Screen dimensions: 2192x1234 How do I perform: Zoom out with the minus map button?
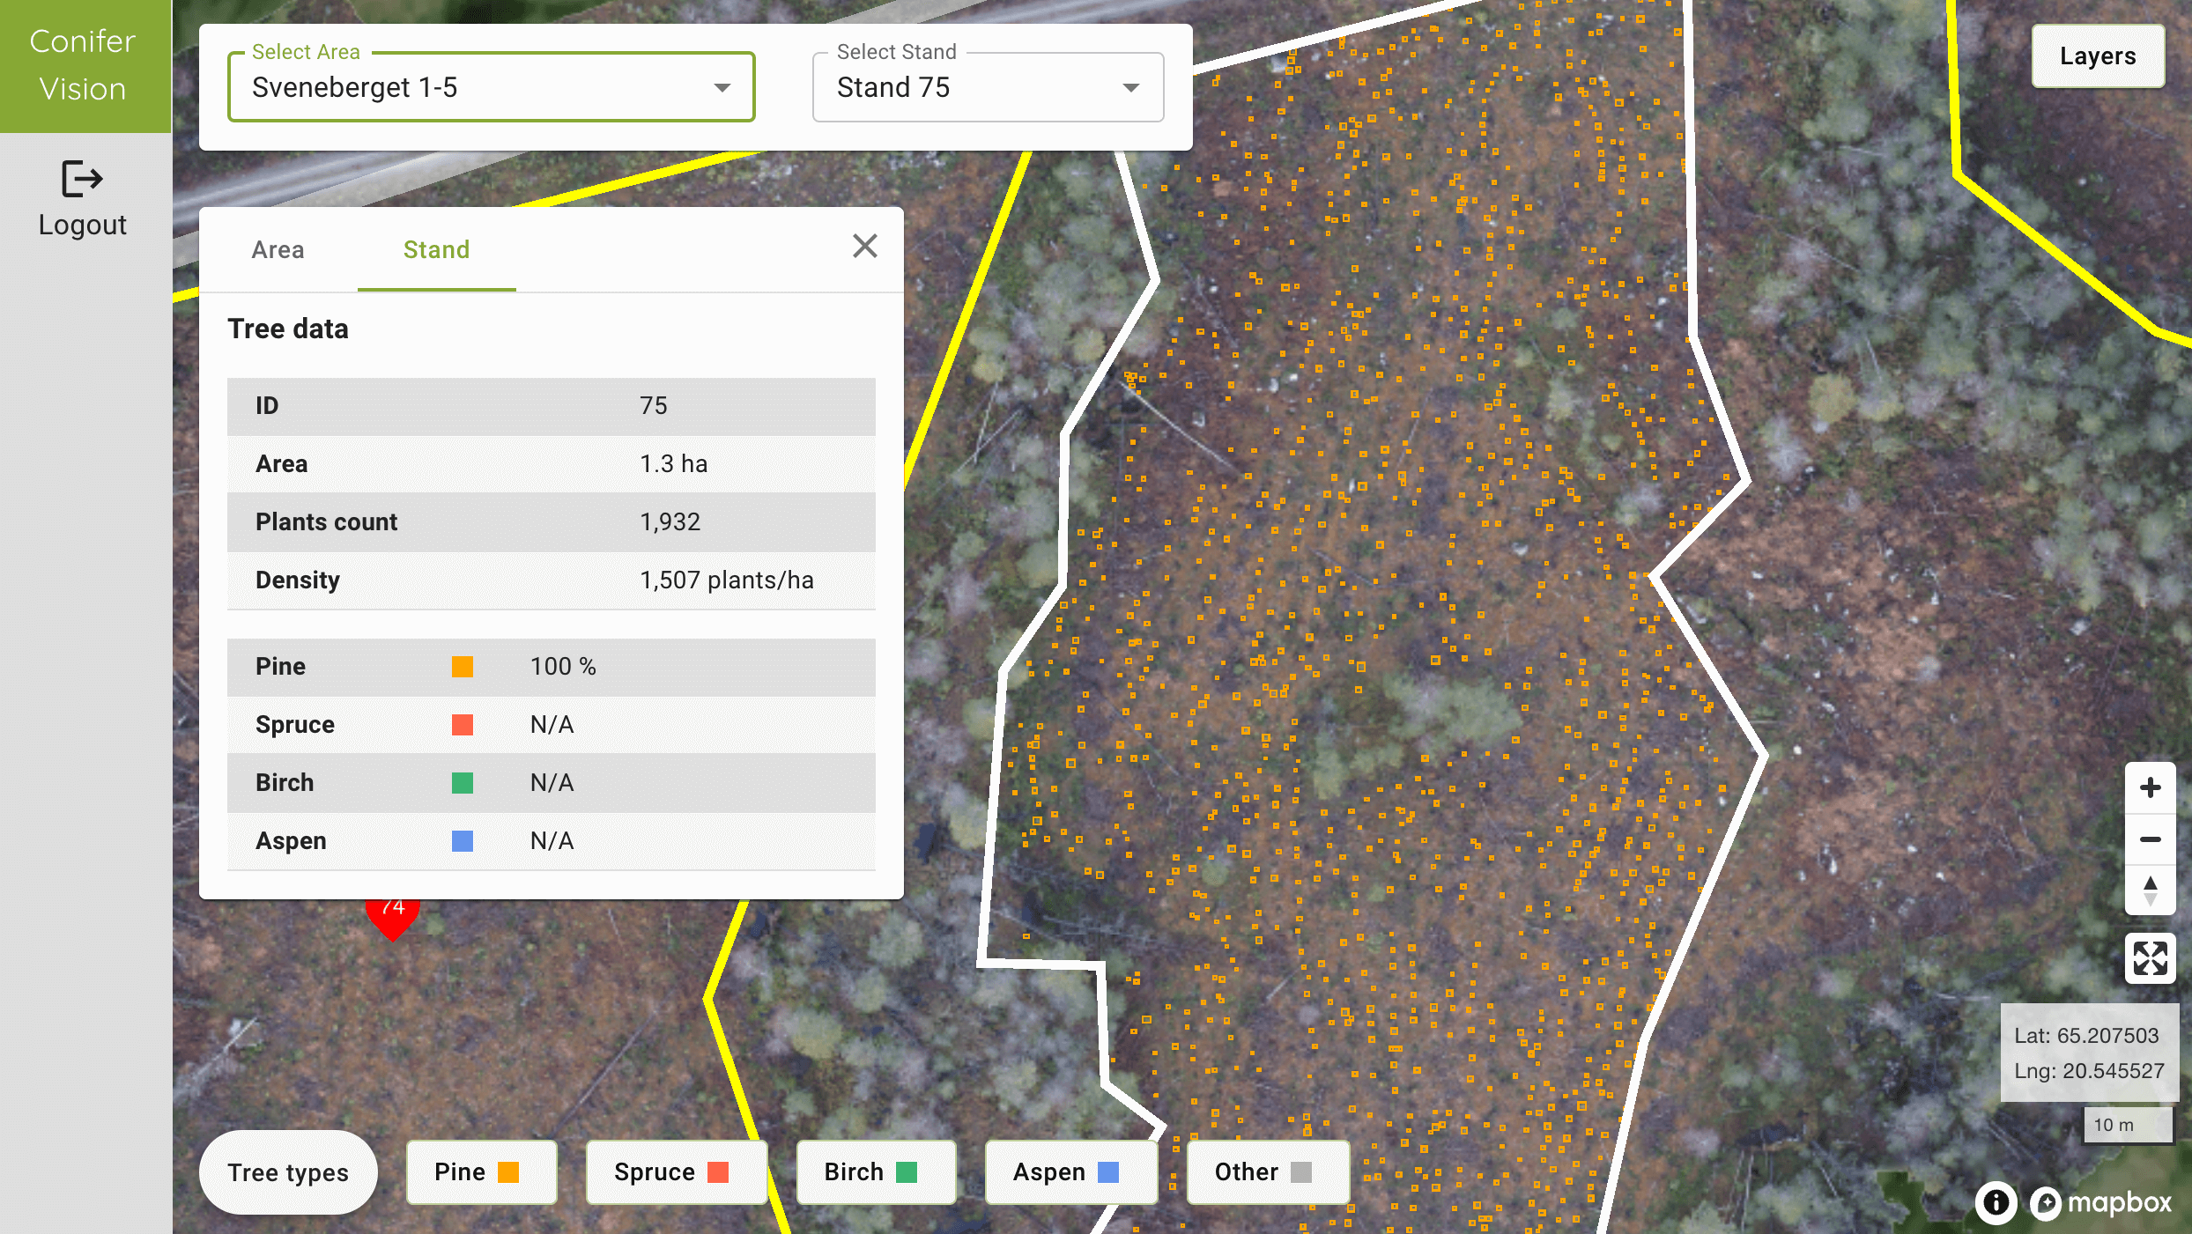pos(2150,839)
